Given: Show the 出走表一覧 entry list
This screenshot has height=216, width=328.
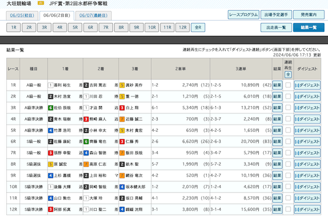Looking at the screenshot, I should click(x=276, y=27).
